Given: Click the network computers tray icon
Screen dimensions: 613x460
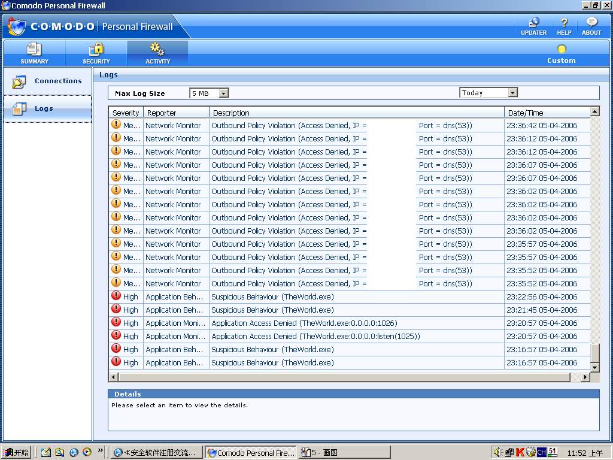Looking at the screenshot, I should click(x=509, y=452).
